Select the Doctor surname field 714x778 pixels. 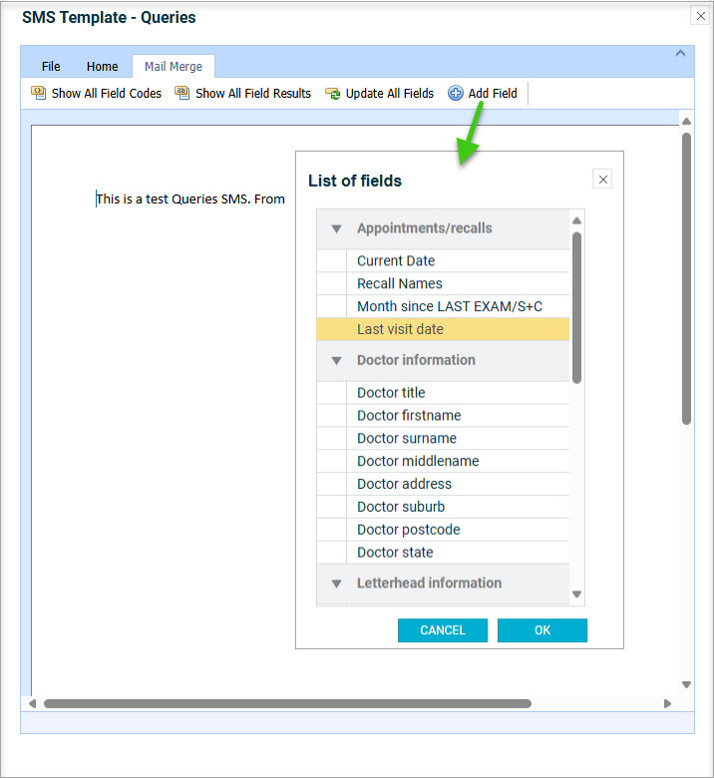click(x=443, y=438)
